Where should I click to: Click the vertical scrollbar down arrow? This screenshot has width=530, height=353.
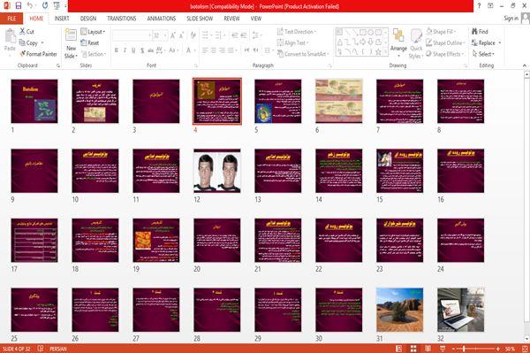(x=526, y=339)
